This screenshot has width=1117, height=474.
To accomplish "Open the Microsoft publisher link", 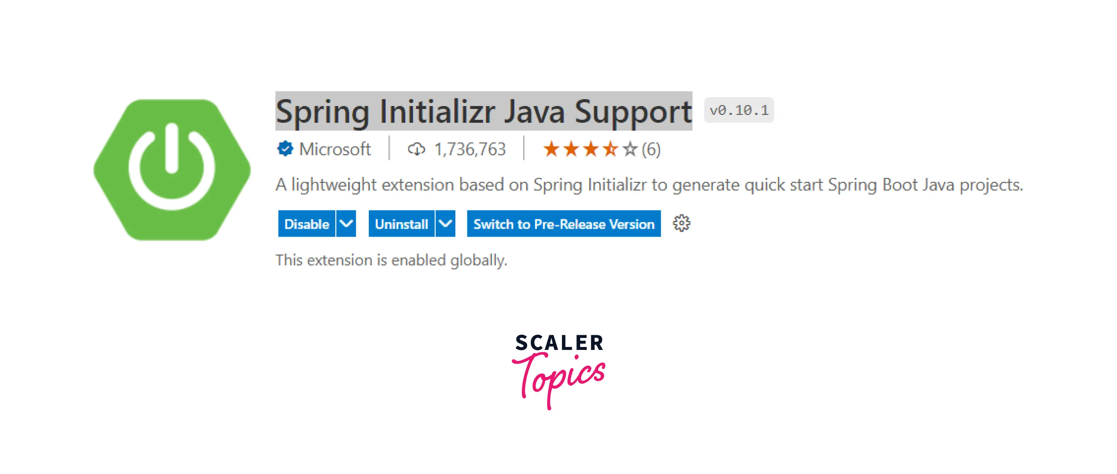I will [335, 149].
